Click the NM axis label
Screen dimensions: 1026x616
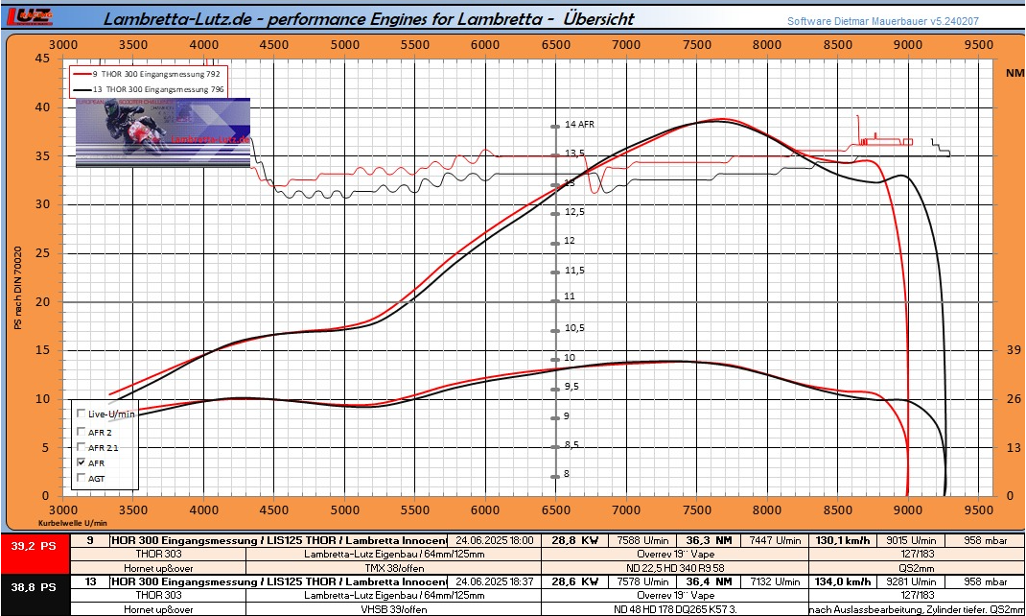tap(1014, 73)
